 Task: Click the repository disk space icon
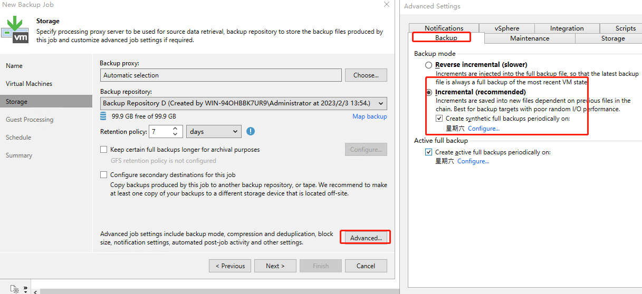(103, 116)
